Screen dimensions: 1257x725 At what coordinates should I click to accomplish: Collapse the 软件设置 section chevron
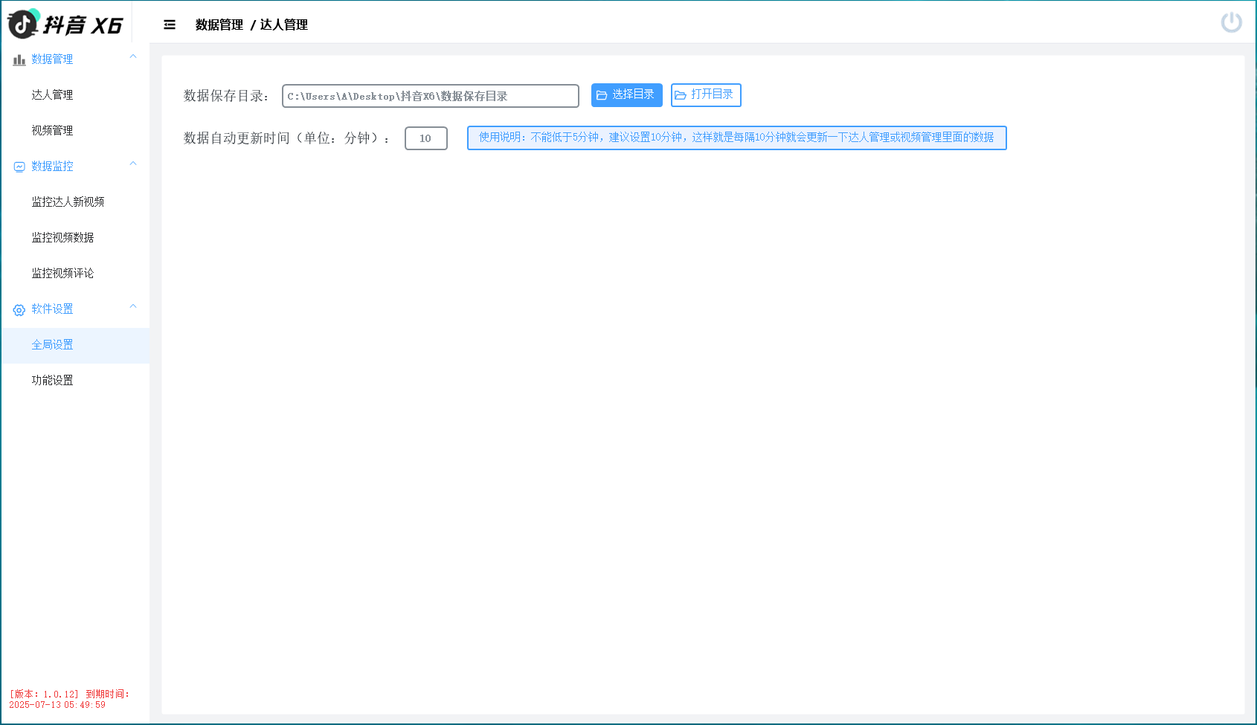133,306
